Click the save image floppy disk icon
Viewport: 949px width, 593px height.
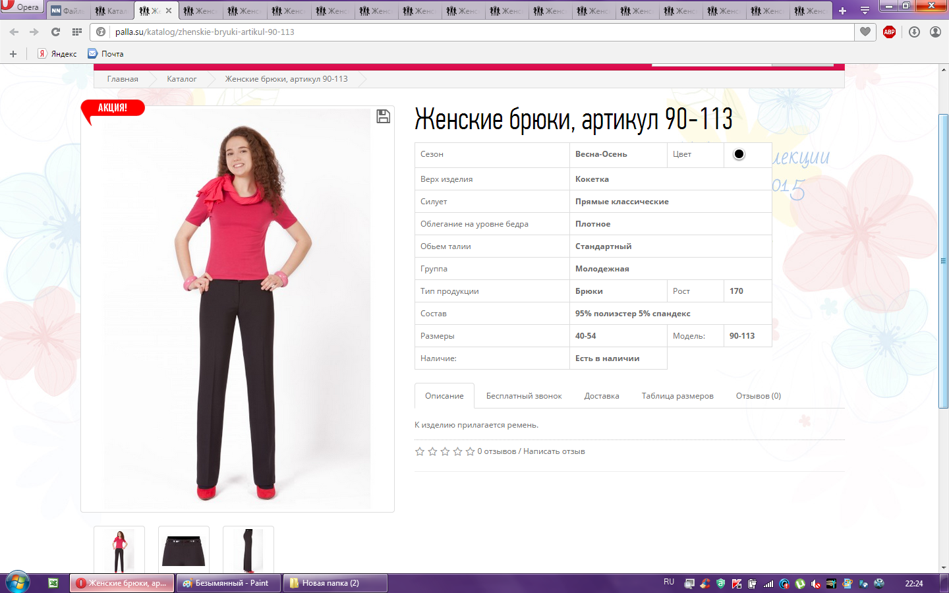tap(383, 117)
